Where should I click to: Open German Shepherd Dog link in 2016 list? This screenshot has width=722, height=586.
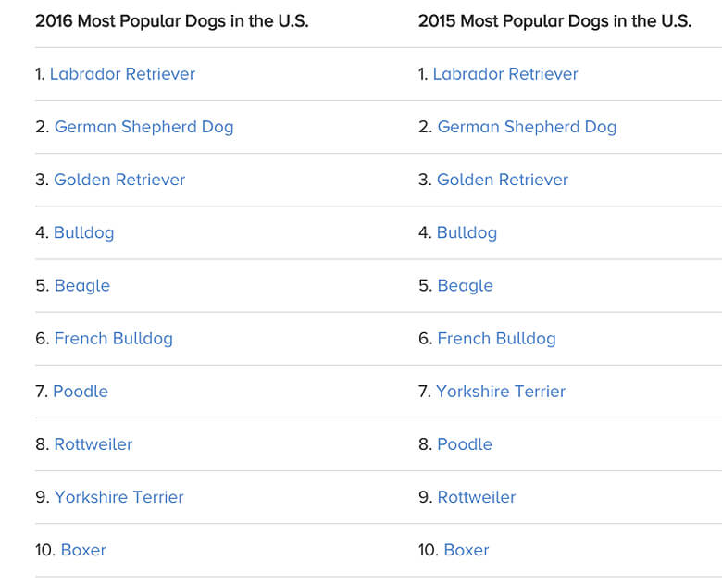pos(143,127)
